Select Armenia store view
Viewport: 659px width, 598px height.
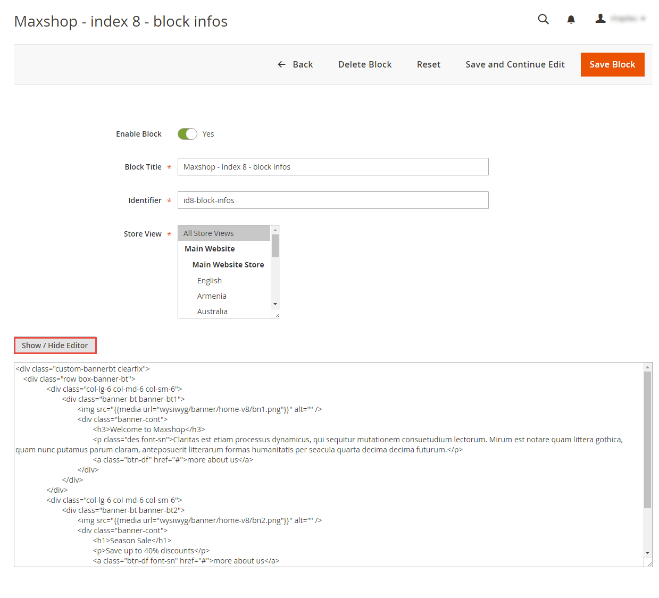click(x=224, y=296)
